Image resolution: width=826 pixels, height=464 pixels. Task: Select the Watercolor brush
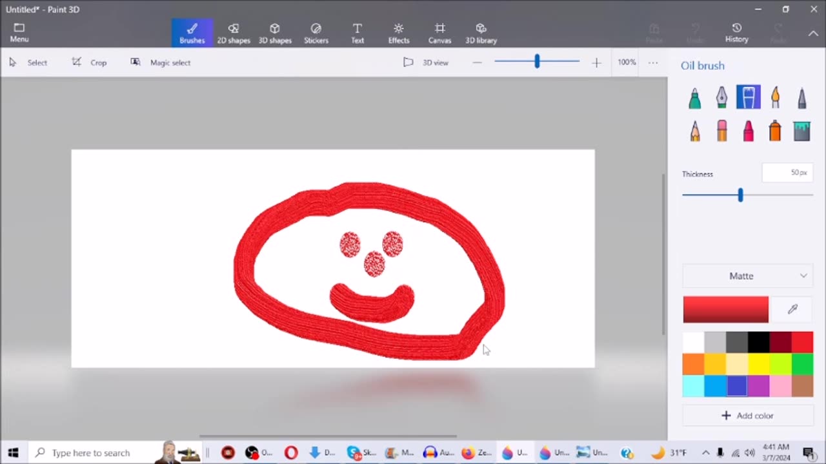(775, 97)
